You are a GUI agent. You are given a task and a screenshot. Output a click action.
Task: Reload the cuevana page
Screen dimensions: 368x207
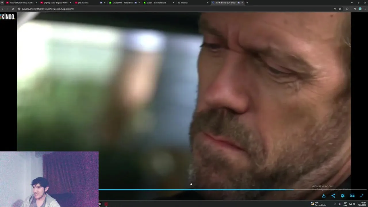[x=13, y=9]
